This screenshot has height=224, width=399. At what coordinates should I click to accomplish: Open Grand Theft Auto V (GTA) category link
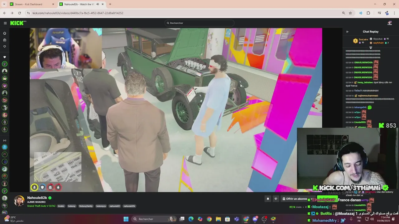pos(41,206)
